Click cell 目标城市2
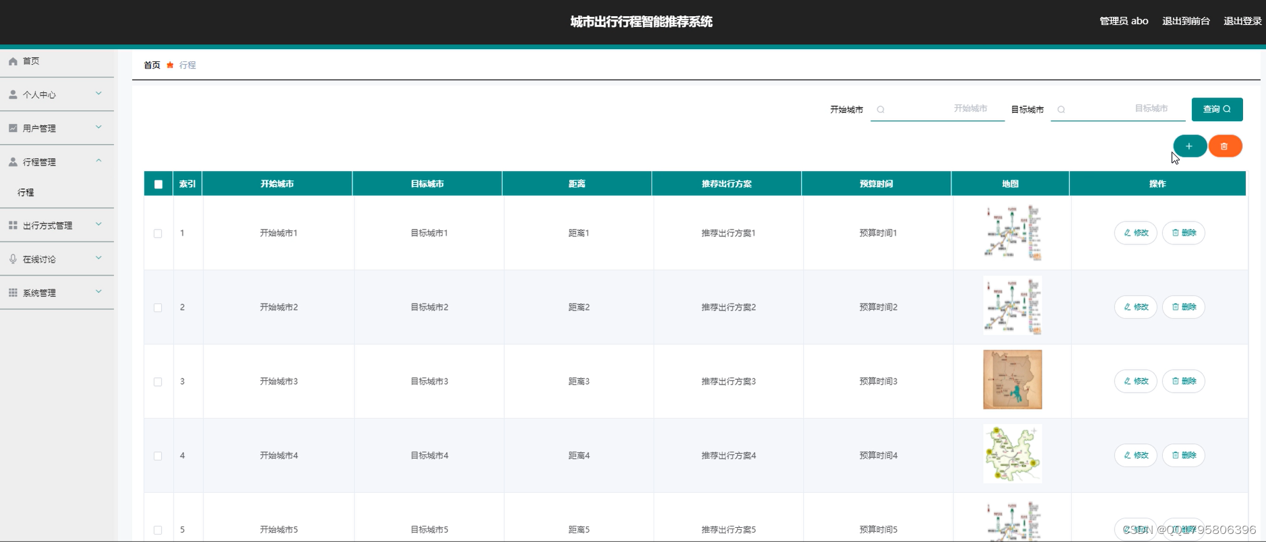1266x542 pixels. pos(429,308)
